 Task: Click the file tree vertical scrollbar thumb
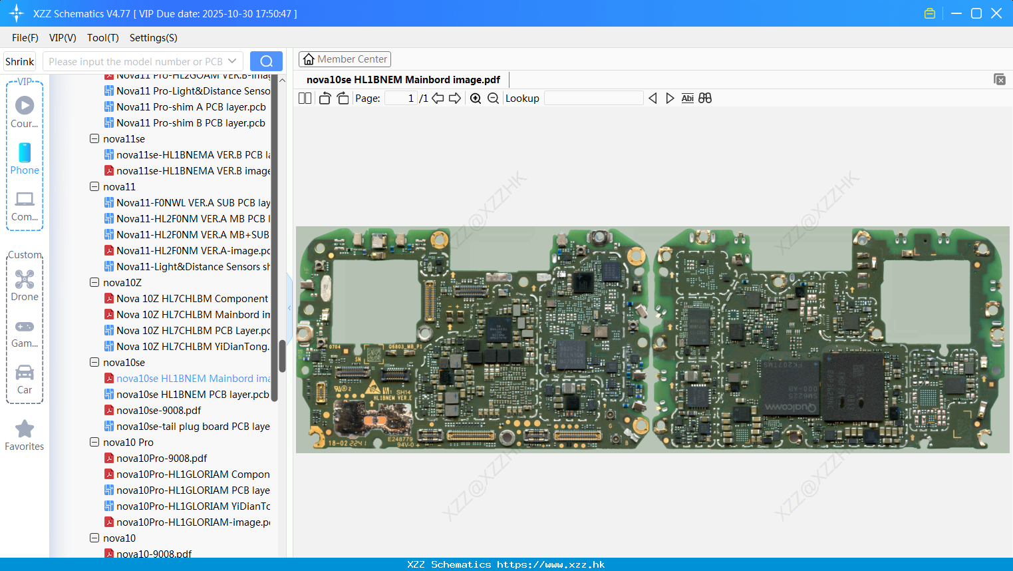[282, 356]
